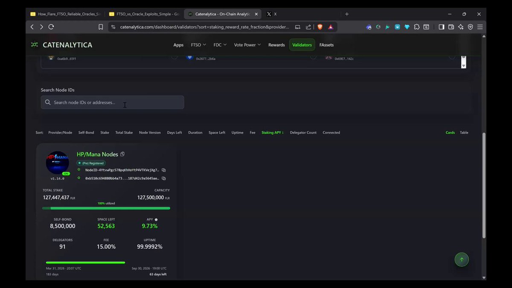Image resolution: width=512 pixels, height=288 pixels.
Task: Copy the HP/Mana Nodes provider name
Action: (x=122, y=154)
